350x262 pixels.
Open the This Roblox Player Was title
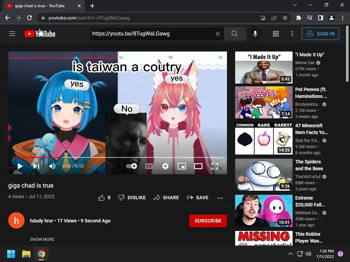click(309, 237)
